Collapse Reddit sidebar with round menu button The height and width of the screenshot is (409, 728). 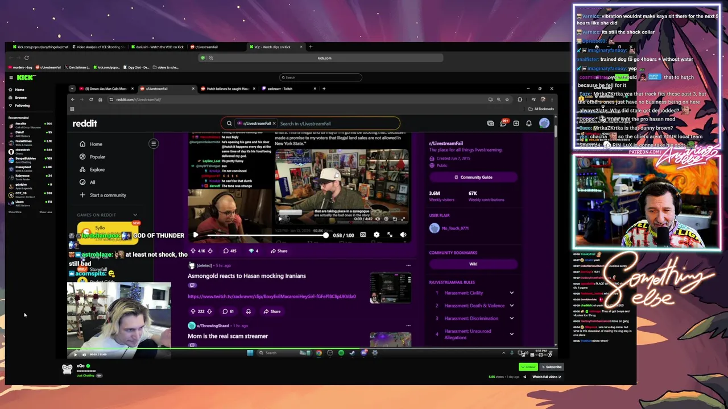pyautogui.click(x=154, y=144)
